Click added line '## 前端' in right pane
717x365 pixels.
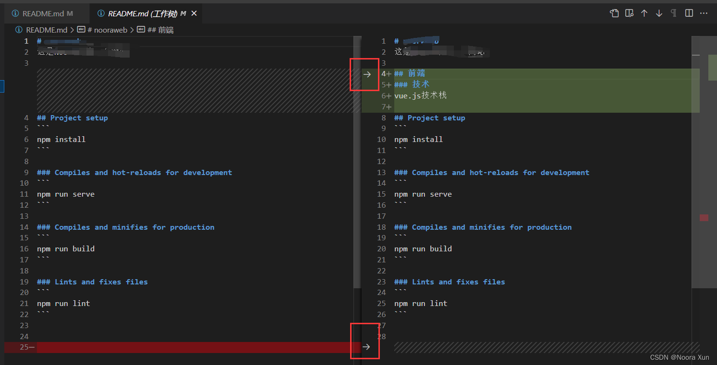point(410,73)
